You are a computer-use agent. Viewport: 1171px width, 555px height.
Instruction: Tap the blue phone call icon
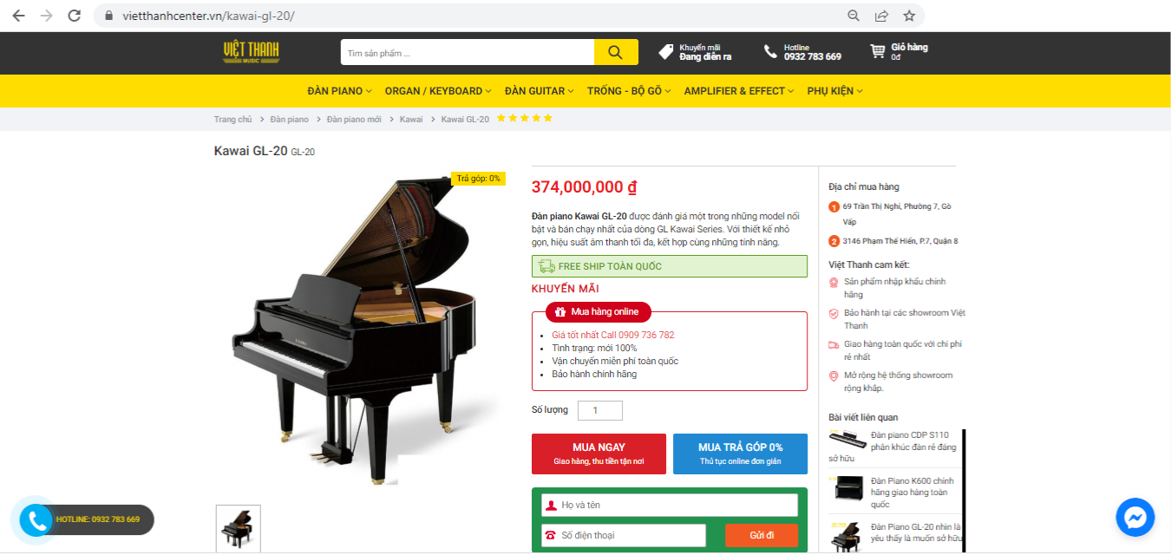coord(38,519)
